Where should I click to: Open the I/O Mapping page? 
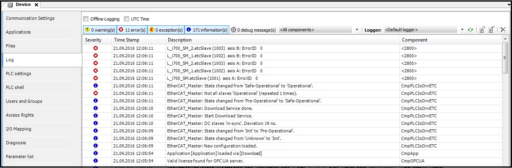point(42,129)
